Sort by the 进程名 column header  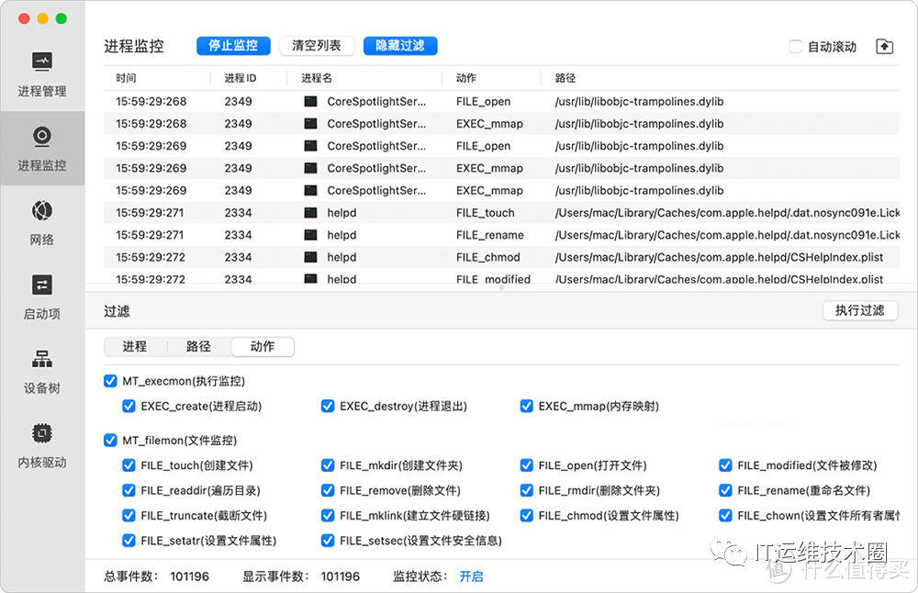click(x=318, y=79)
